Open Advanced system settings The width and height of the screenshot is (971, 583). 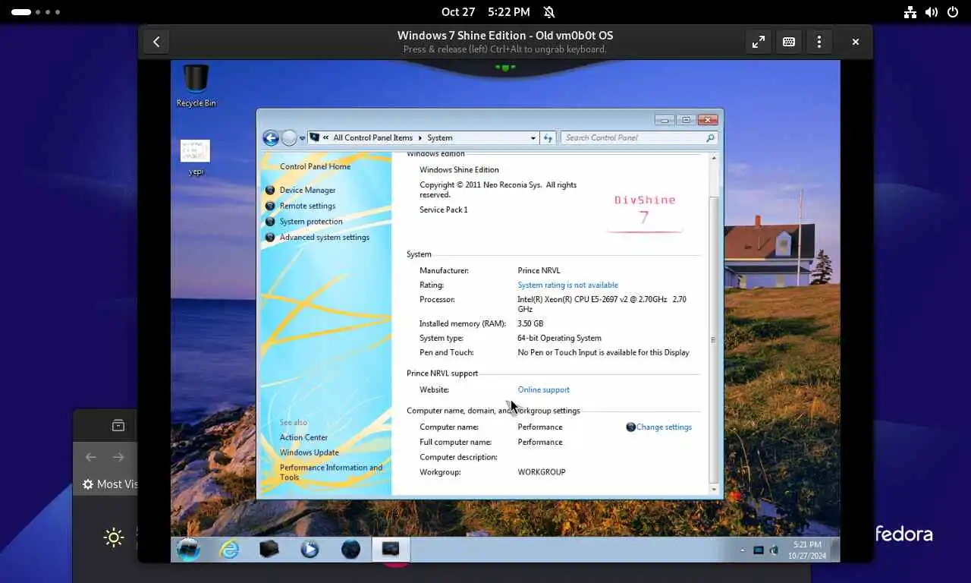pos(325,238)
